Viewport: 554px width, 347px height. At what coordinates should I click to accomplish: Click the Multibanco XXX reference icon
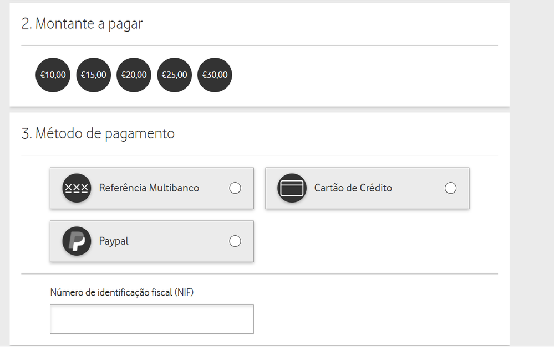[x=77, y=188]
